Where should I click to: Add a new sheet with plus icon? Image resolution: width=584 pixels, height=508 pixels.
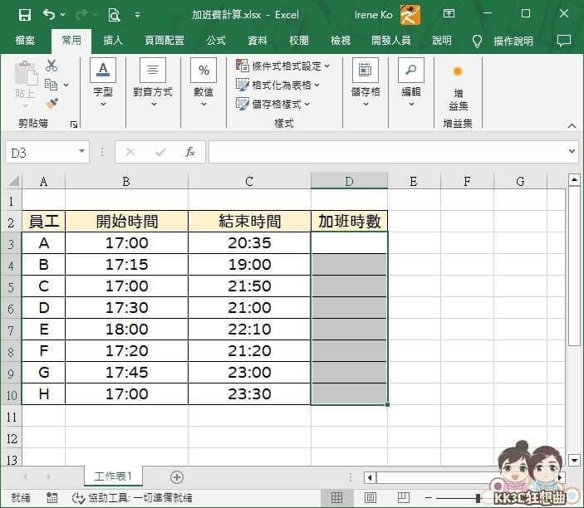(177, 477)
